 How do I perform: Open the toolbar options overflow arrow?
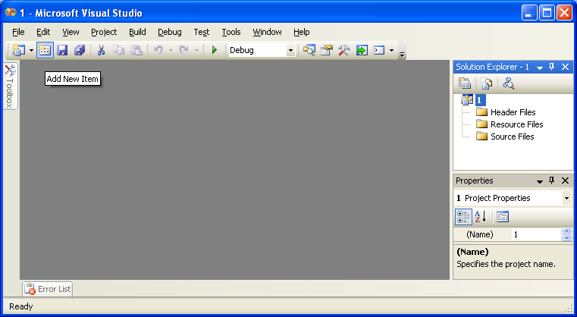[402, 55]
